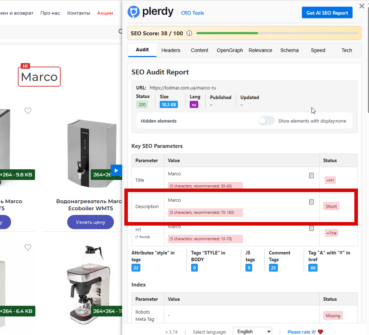Open the Акции menu link

tap(105, 13)
